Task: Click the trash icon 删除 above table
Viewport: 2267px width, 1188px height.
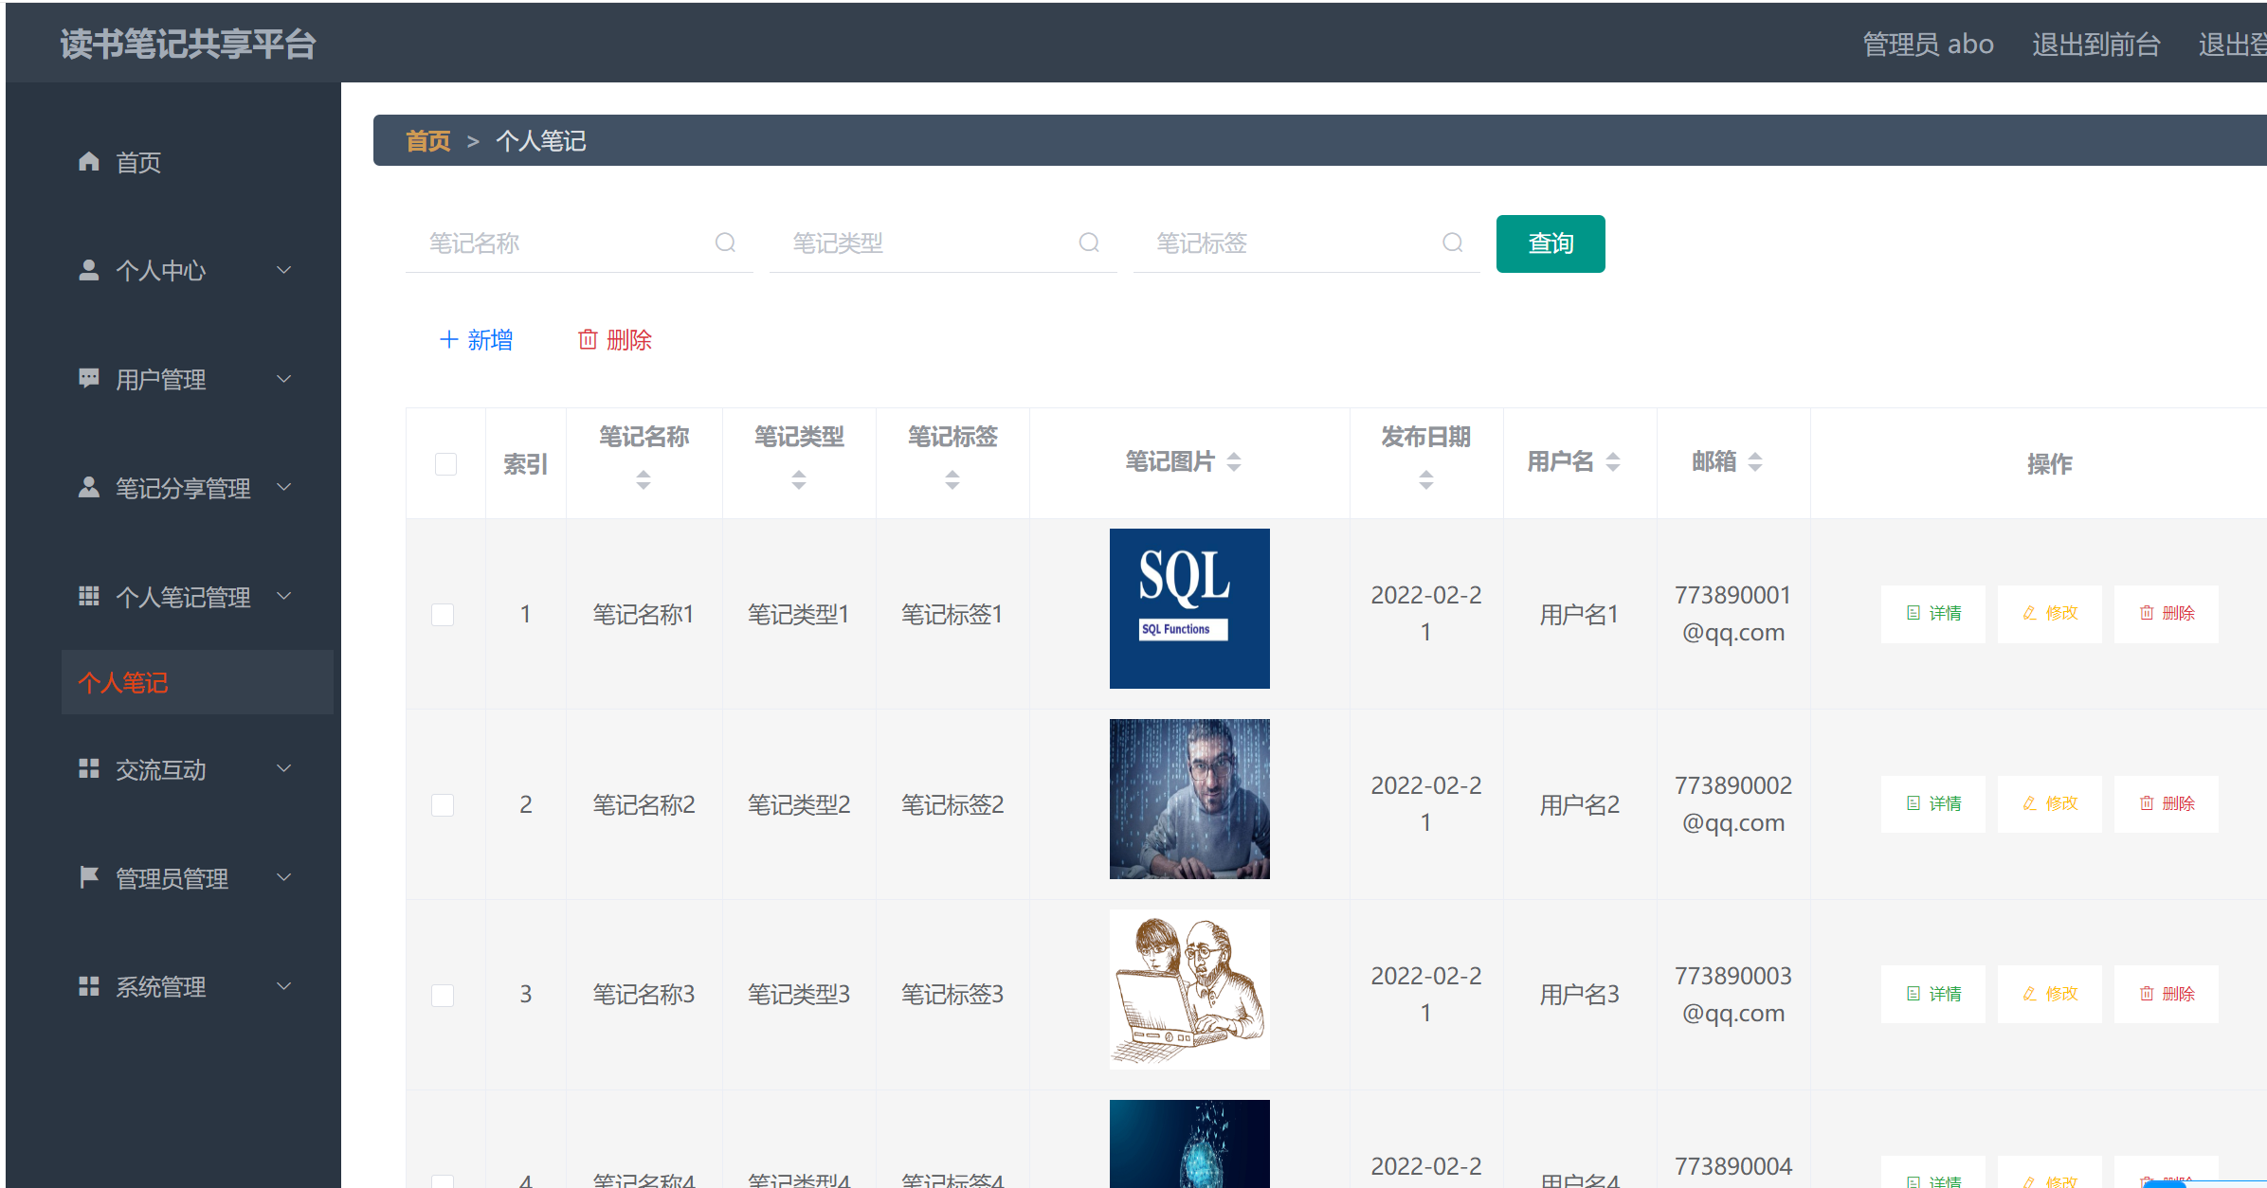Action: [588, 339]
